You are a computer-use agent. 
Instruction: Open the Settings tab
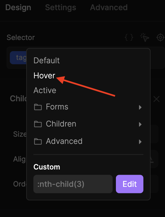click(x=61, y=8)
